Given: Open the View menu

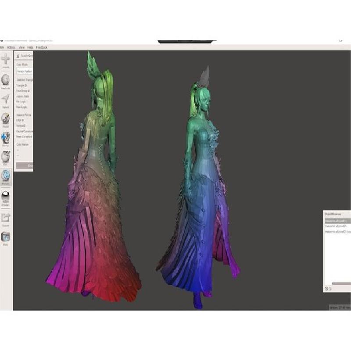Looking at the screenshot, I should (21, 47).
